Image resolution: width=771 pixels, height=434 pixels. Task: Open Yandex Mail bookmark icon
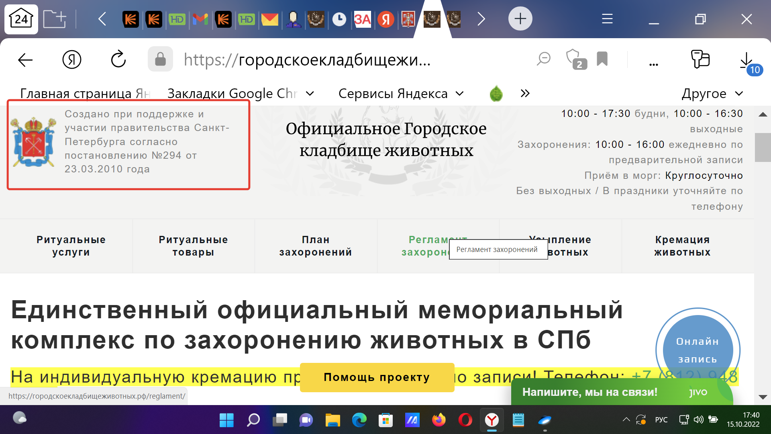click(x=270, y=19)
